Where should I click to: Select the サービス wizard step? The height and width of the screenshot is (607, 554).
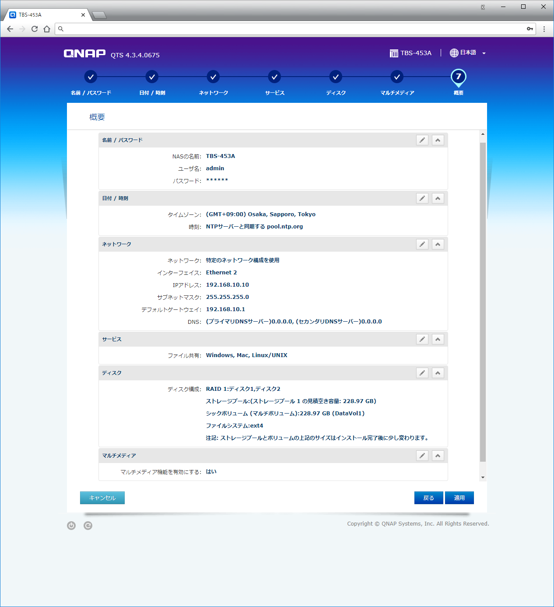pos(274,77)
